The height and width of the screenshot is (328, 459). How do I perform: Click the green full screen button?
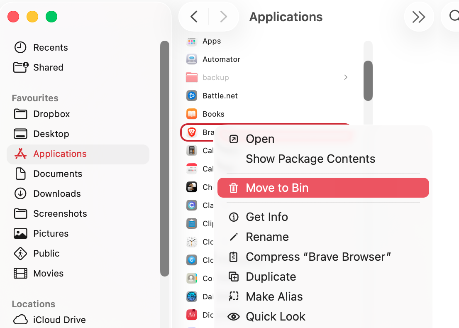[x=51, y=17]
